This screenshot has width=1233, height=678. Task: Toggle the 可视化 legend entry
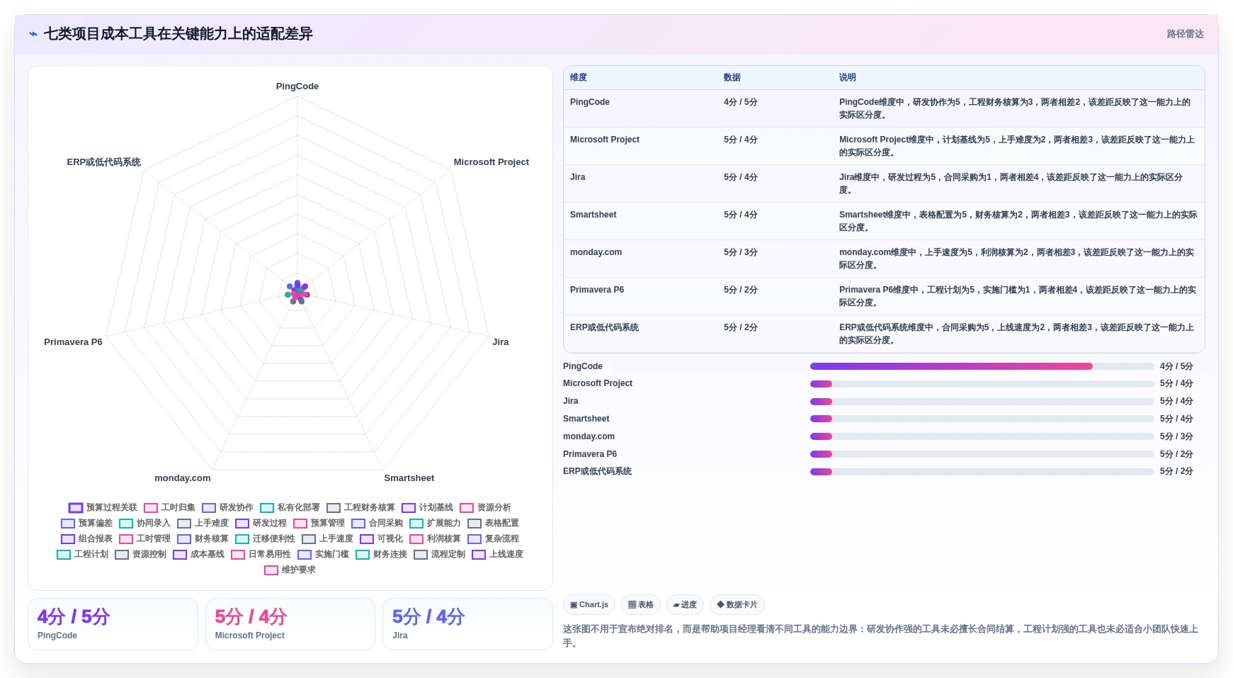[x=381, y=538]
